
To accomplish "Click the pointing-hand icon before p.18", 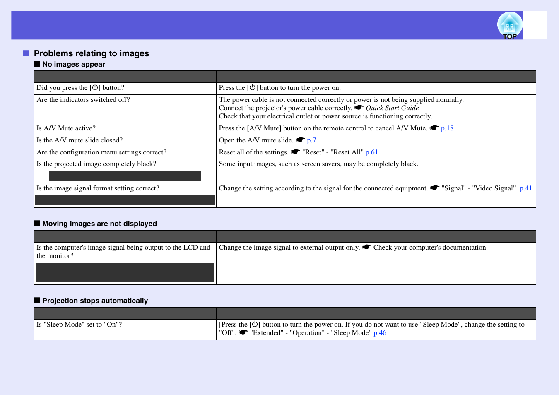I will (434, 128).
